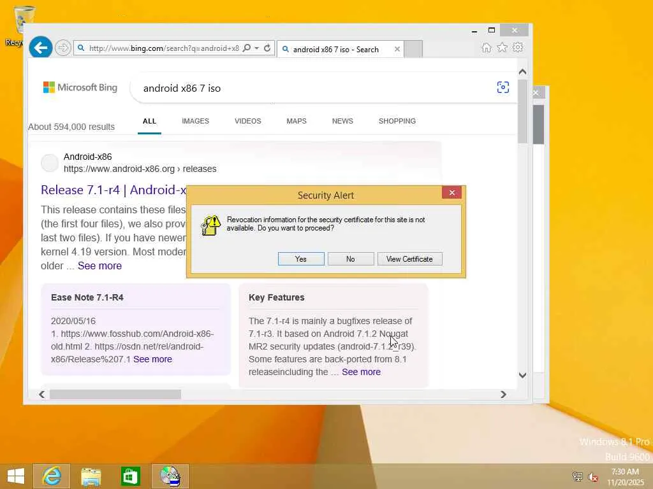This screenshot has width=653, height=489.
Task: Click the horizontal scrollbar right arrow
Action: point(503,394)
